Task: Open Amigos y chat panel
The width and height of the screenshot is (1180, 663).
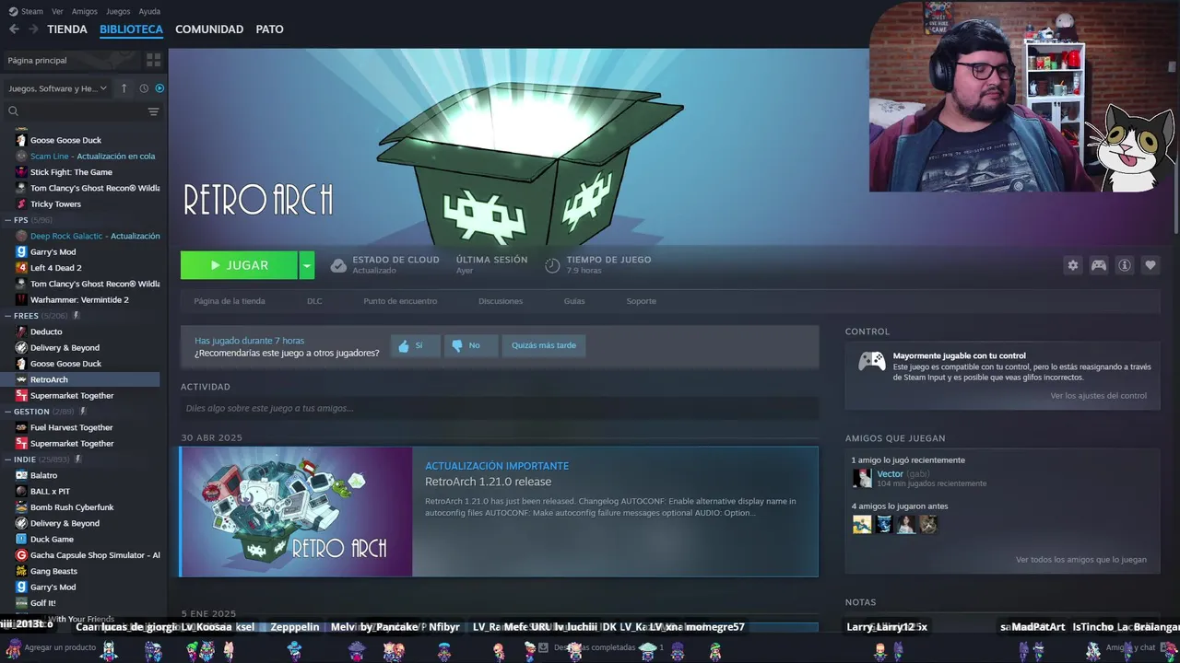Action: pyautogui.click(x=1130, y=647)
